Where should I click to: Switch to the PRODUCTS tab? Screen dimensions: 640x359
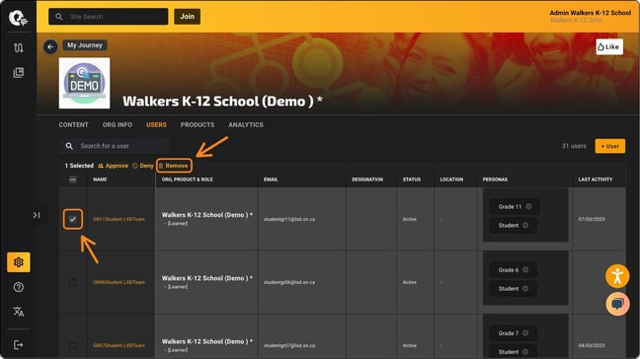pos(198,124)
